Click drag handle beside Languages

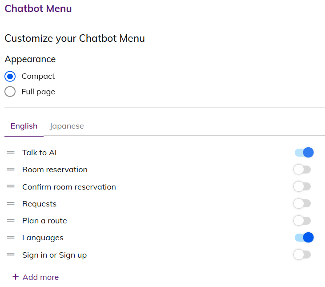click(x=11, y=238)
